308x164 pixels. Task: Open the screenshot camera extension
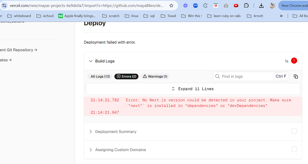coord(226,5)
